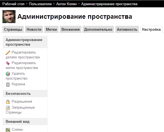Open the Дополнительно tab
The width and height of the screenshot is (164, 132).
click(x=98, y=29)
